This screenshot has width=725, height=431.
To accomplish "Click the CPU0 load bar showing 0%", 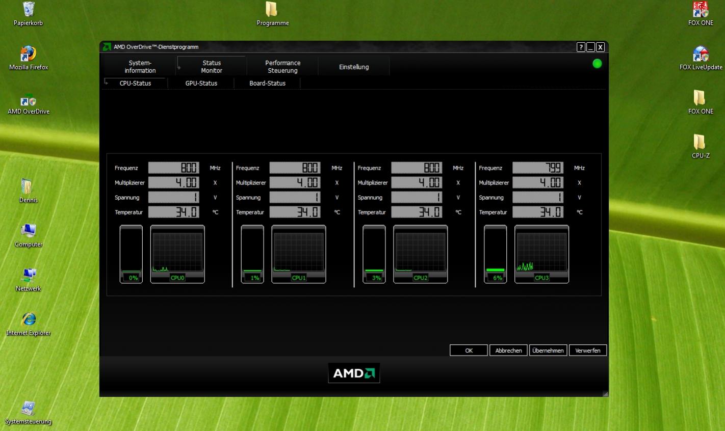I will pyautogui.click(x=131, y=254).
